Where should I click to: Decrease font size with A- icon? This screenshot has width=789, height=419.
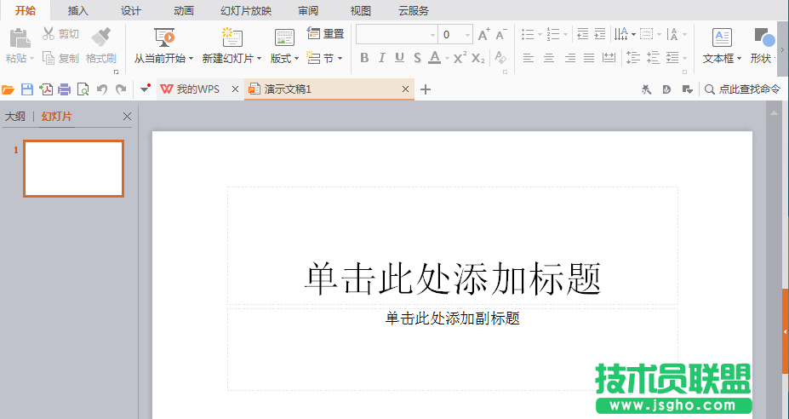[x=501, y=34]
